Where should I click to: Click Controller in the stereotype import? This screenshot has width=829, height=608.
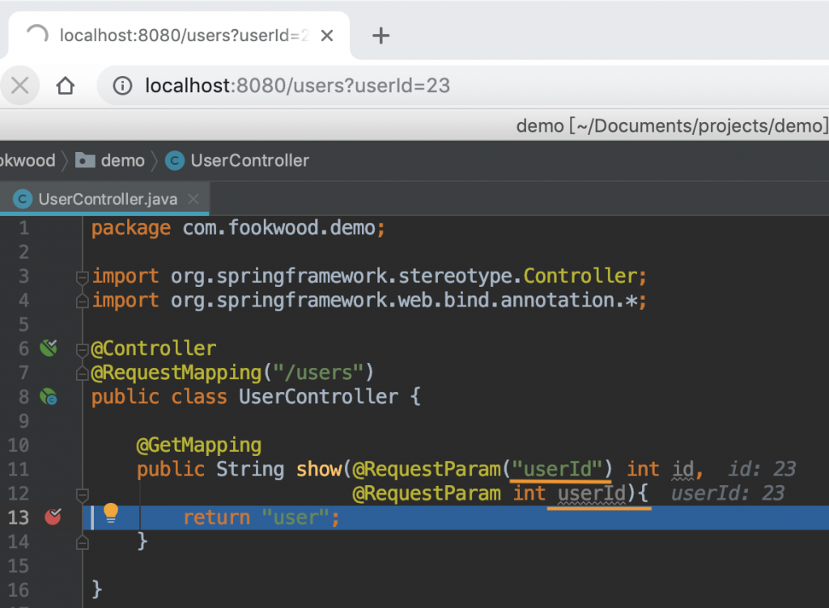pyautogui.click(x=580, y=276)
